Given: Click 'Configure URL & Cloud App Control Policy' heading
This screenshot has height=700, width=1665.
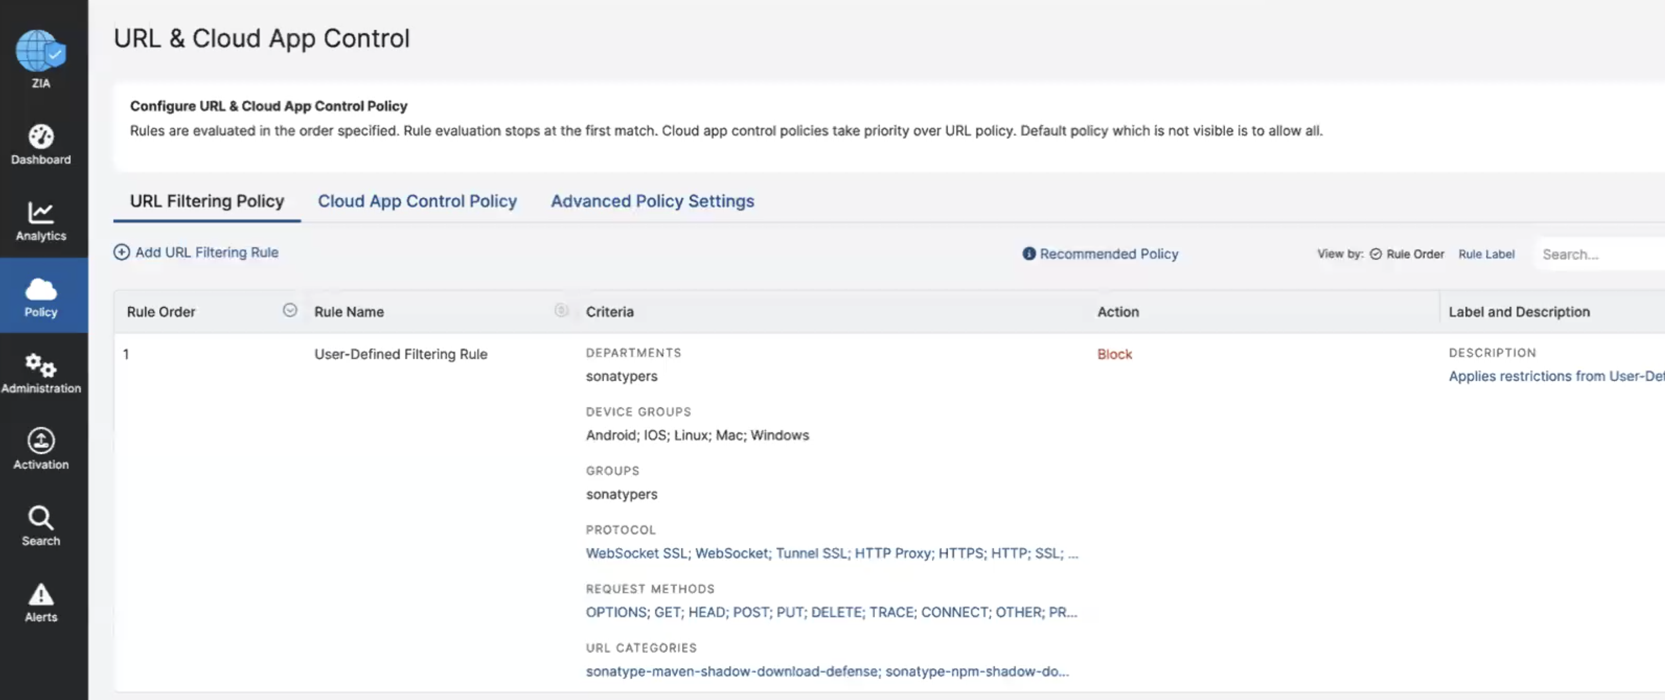Looking at the screenshot, I should pos(269,106).
